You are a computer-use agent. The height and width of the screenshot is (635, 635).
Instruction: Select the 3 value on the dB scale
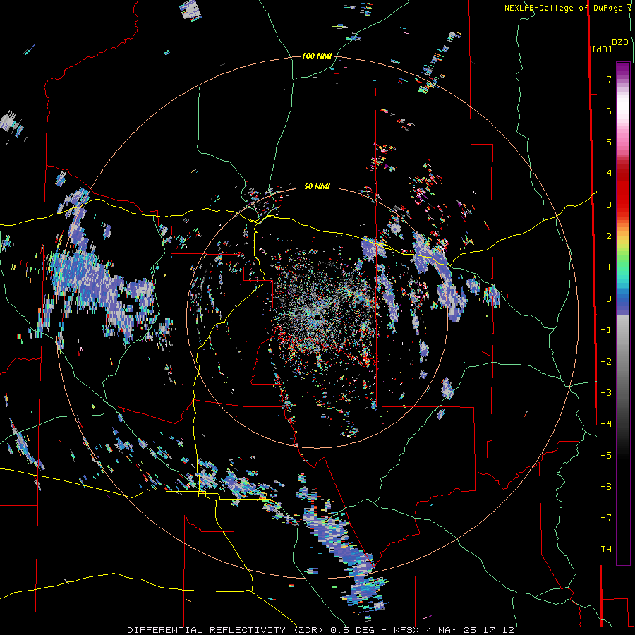(609, 205)
